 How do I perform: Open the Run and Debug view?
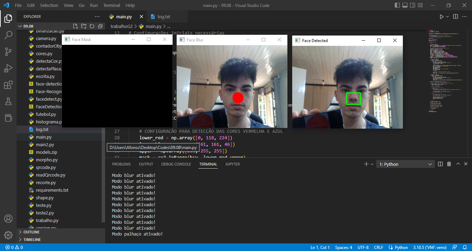8,68
